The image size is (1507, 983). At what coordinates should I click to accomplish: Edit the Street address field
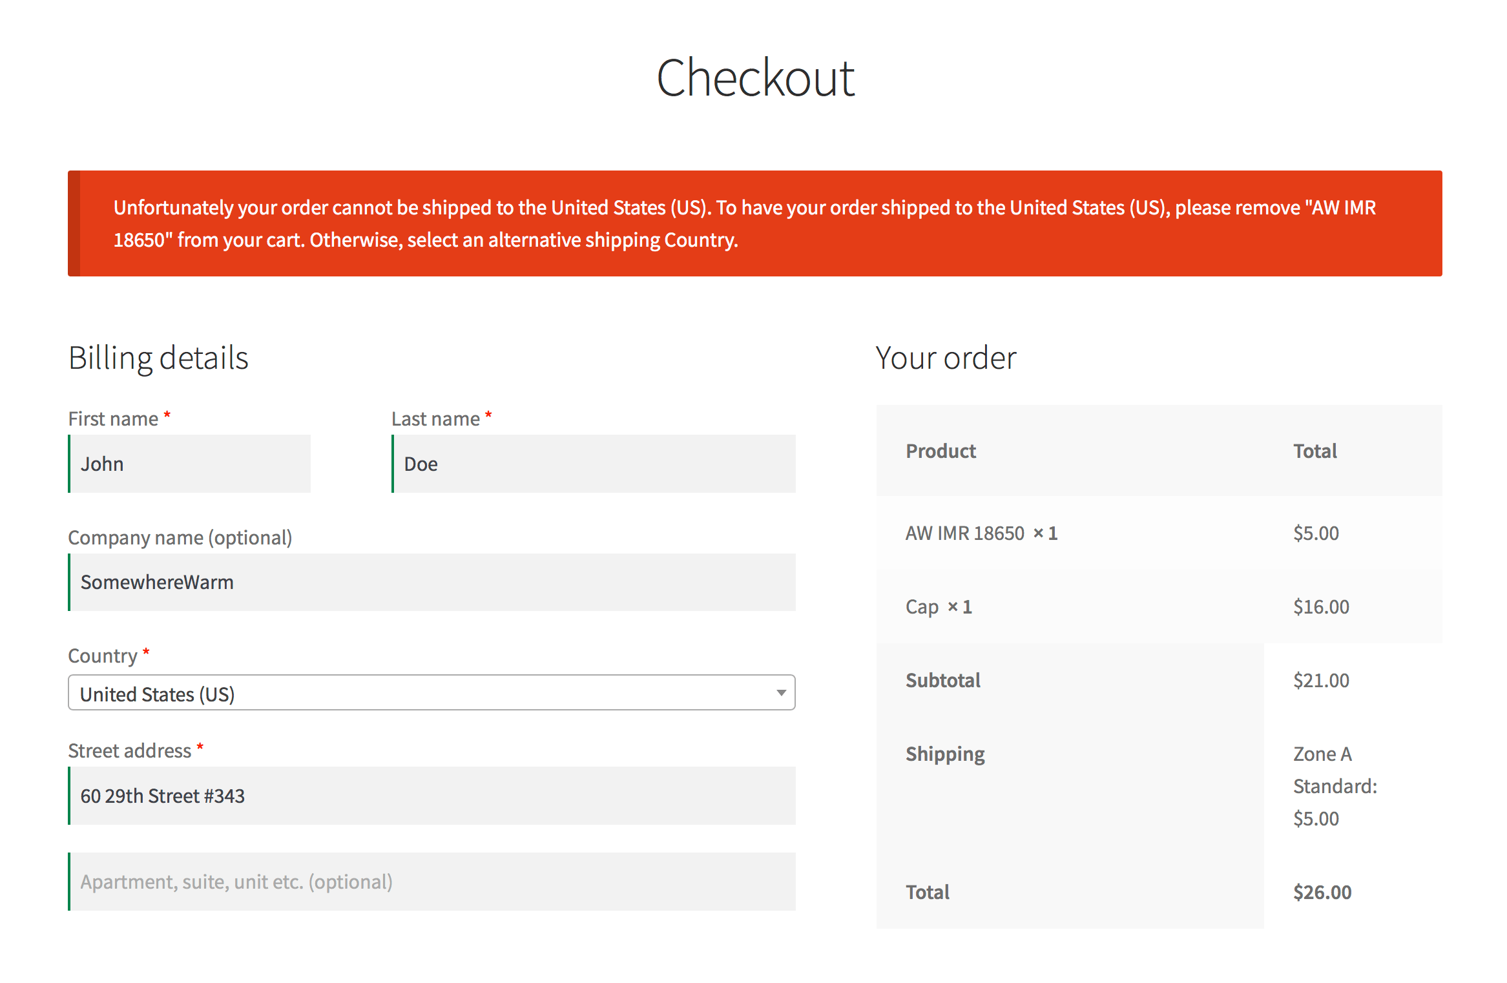click(x=431, y=796)
